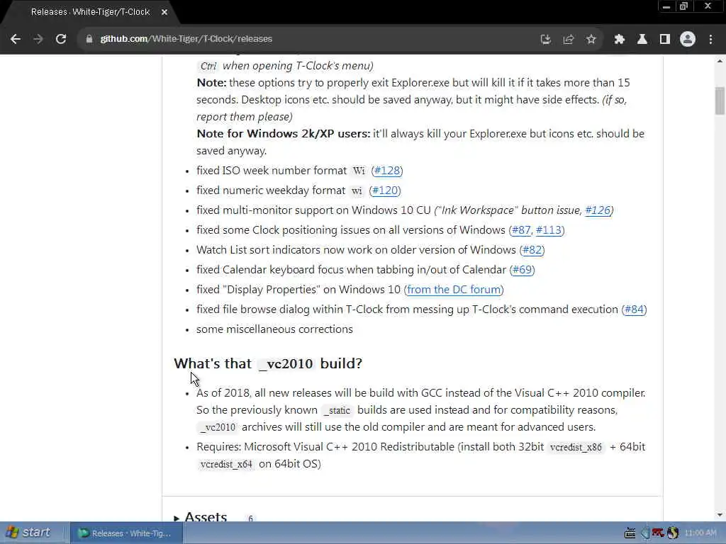
Task: Open Chrome Labs flask icon
Action: [642, 40]
